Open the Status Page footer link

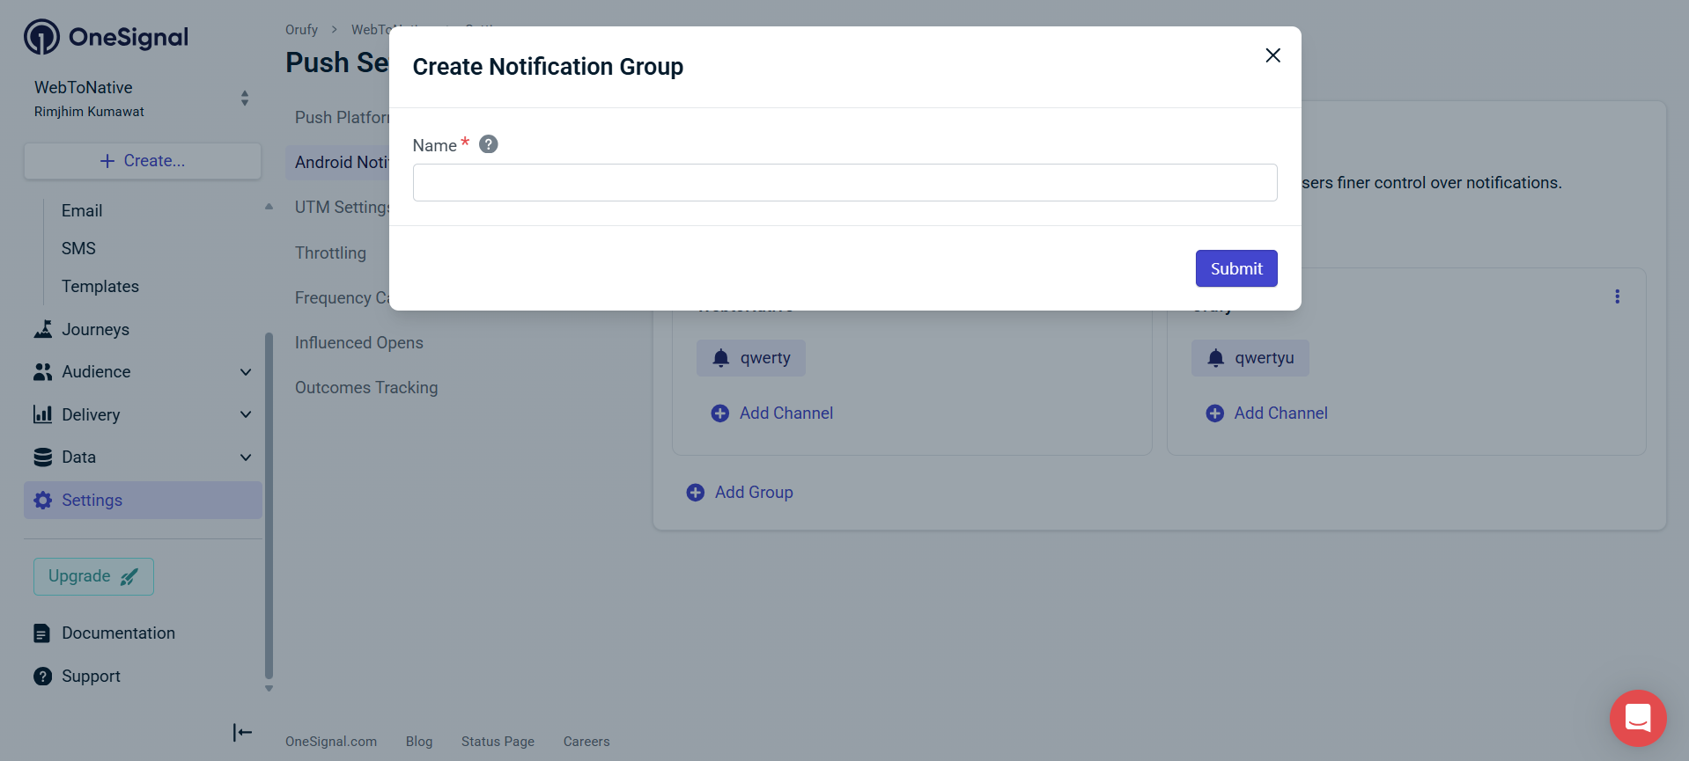tap(498, 742)
